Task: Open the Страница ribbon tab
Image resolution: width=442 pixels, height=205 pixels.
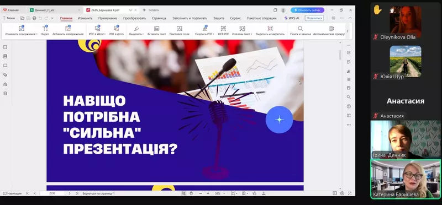Action: (x=159, y=18)
